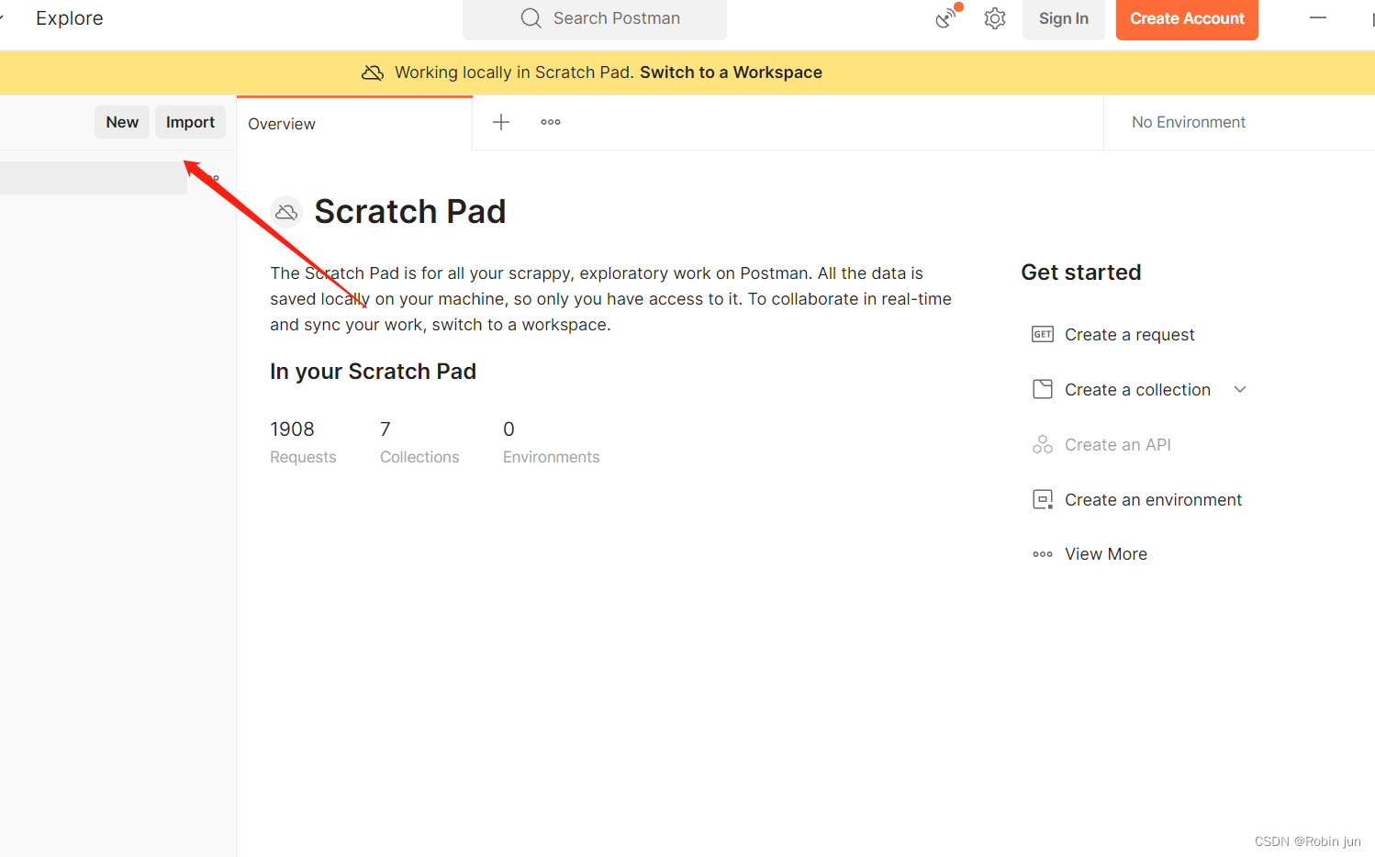Screen dimensions: 1375x857
Task: Click View More link
Action: [x=1106, y=554]
